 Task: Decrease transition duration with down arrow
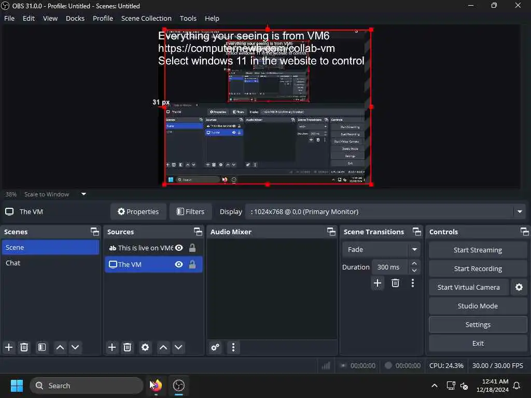coord(414,271)
